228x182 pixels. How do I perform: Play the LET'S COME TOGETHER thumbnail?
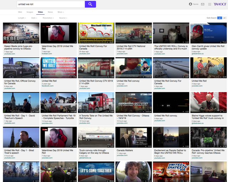coord(96,172)
